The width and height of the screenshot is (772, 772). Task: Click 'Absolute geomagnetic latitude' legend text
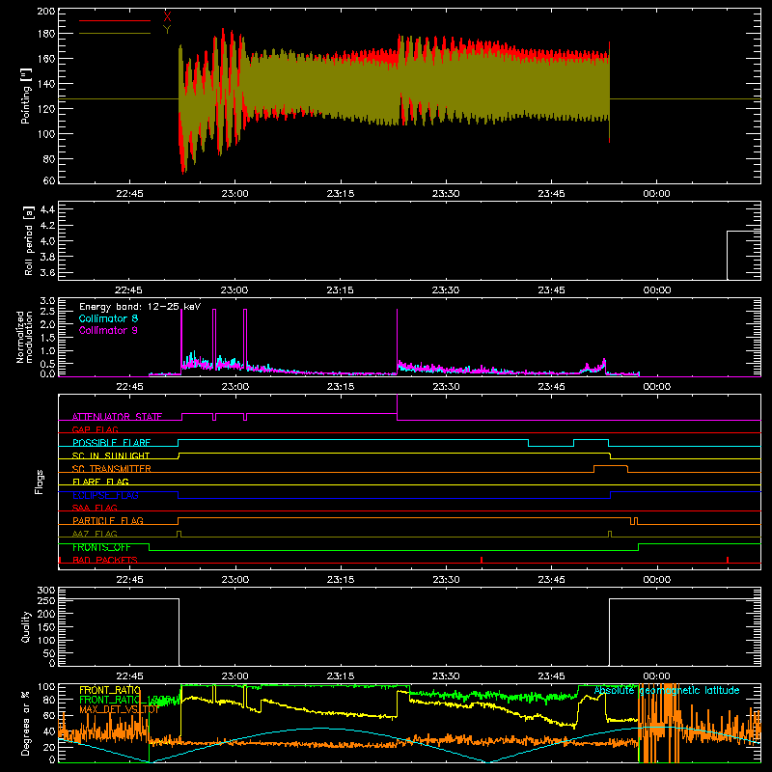[667, 690]
